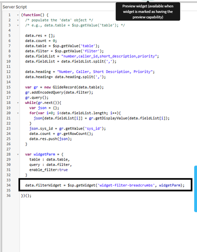The height and width of the screenshot is (252, 197).
Task: Collapse the comment fold at line 3
Action: click(x=18, y=25)
